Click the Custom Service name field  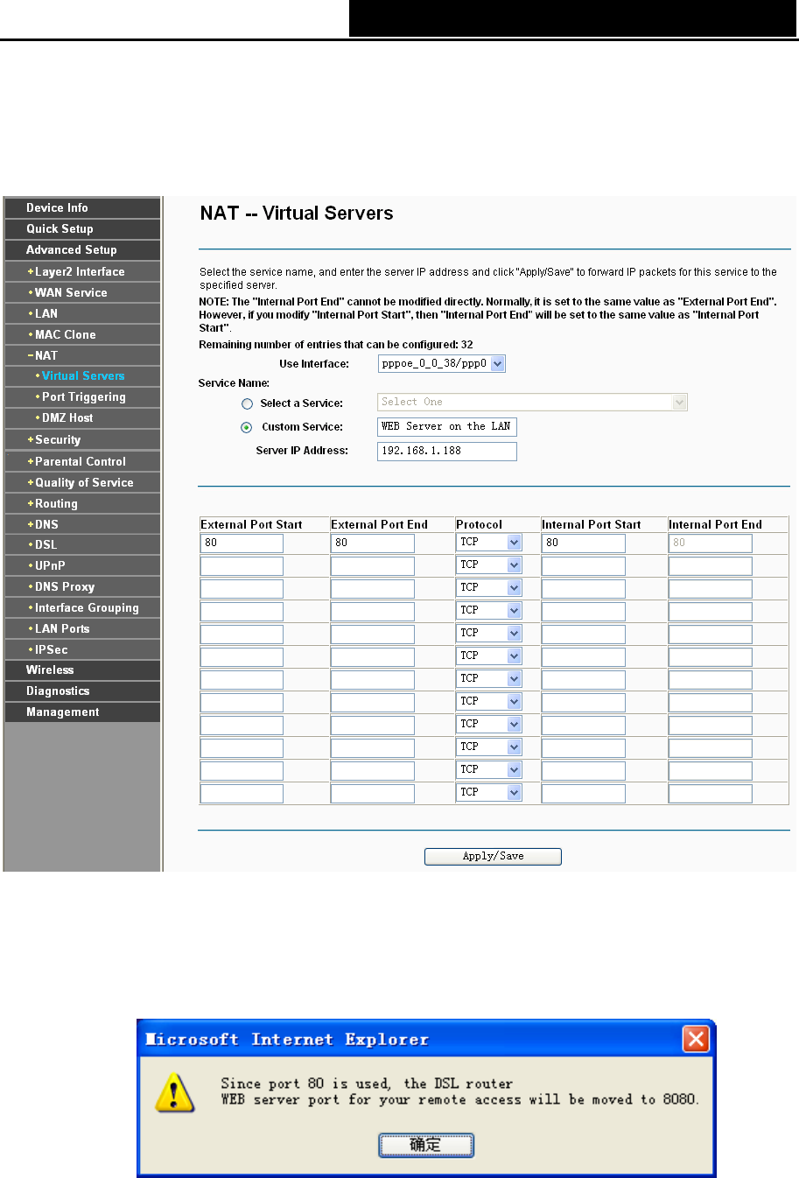tap(446, 426)
